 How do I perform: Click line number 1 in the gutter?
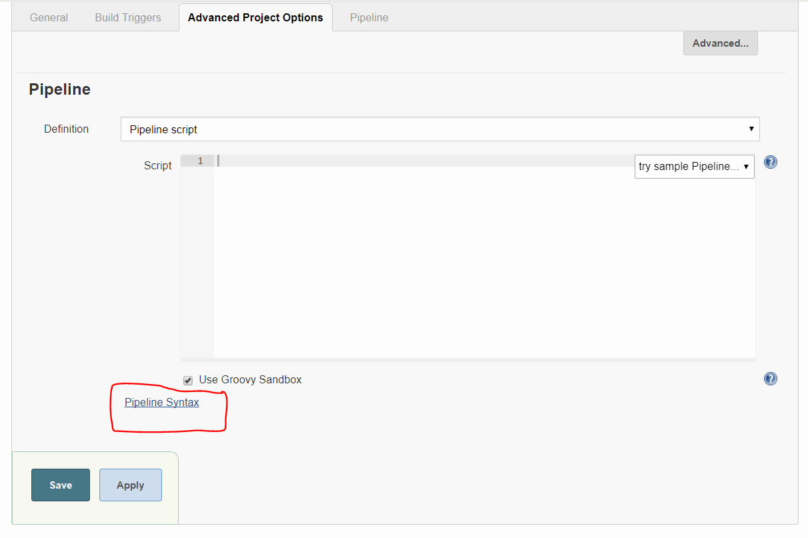(x=200, y=161)
